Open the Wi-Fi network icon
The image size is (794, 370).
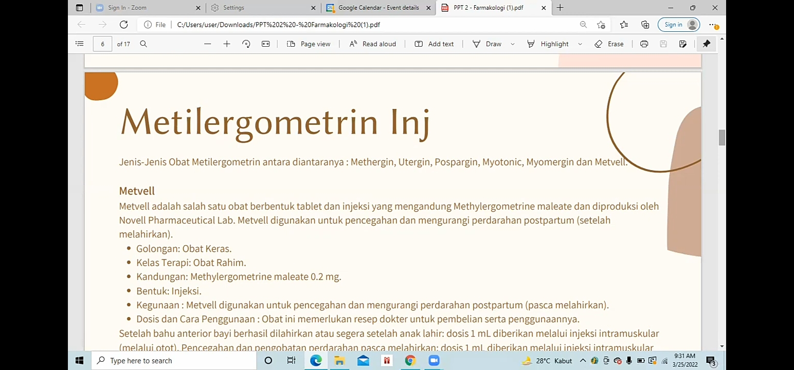(664, 361)
